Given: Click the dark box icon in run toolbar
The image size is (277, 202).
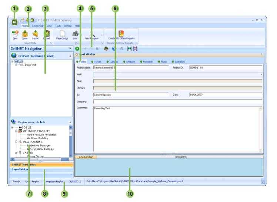Looking at the screenshot, I should 106,48.
